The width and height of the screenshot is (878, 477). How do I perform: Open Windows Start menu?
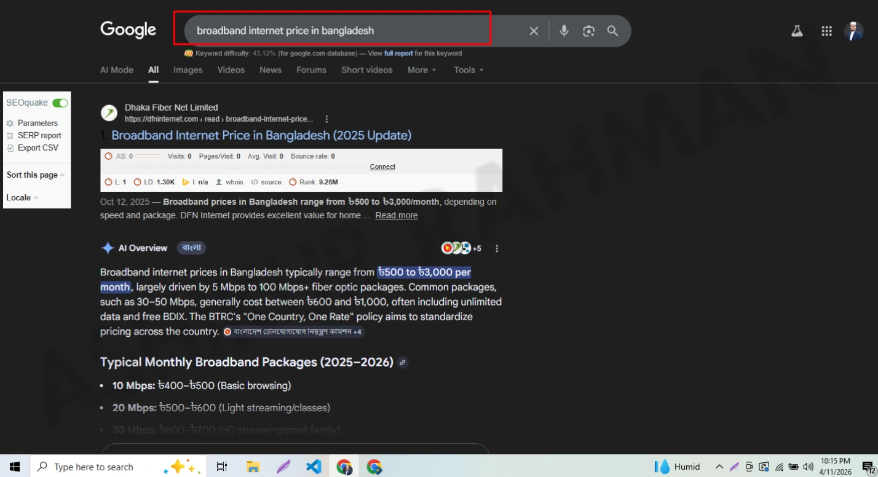click(15, 467)
